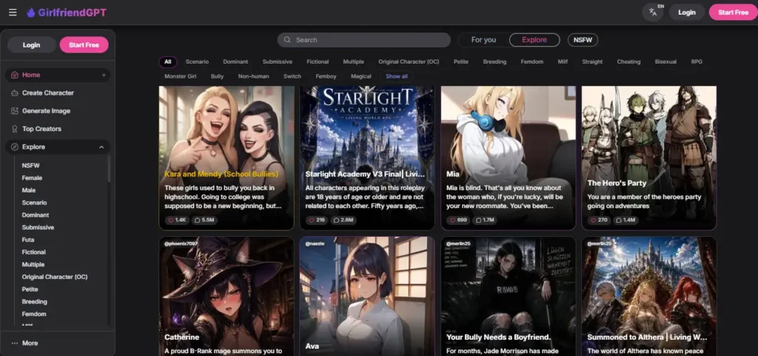Select Female in Explore list

point(32,178)
